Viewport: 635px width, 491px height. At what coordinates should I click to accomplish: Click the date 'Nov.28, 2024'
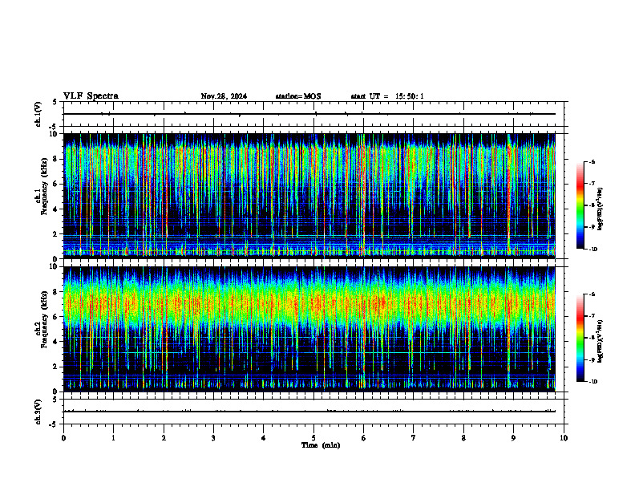pyautogui.click(x=224, y=96)
